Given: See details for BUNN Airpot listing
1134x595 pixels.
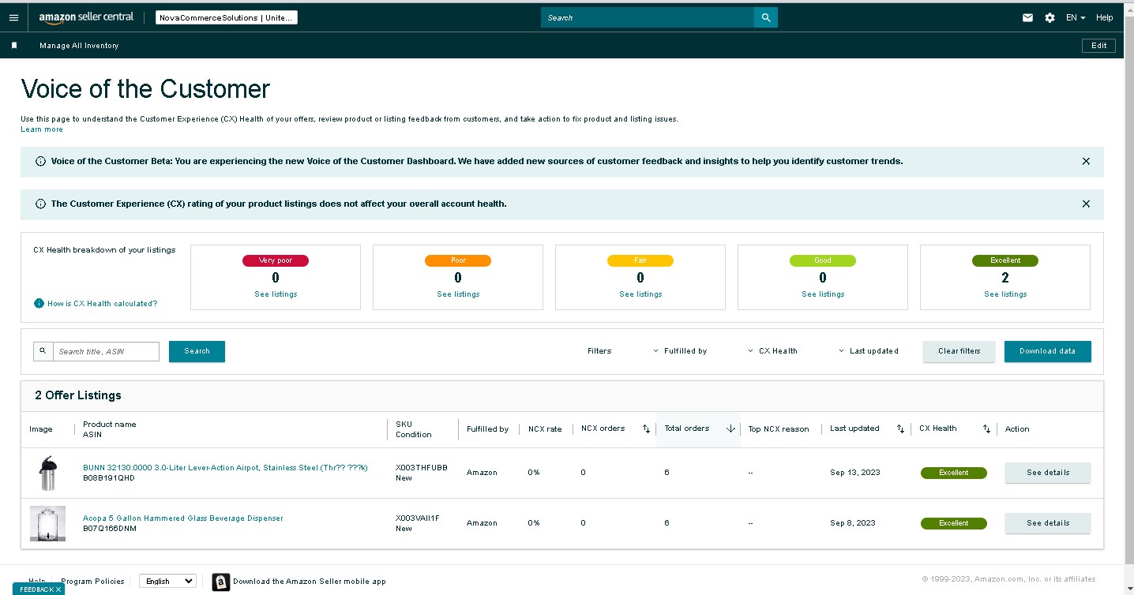Looking at the screenshot, I should [x=1048, y=473].
